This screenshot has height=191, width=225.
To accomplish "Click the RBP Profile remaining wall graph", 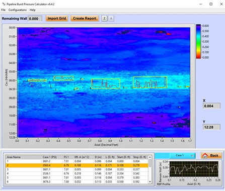I will (194, 169).
